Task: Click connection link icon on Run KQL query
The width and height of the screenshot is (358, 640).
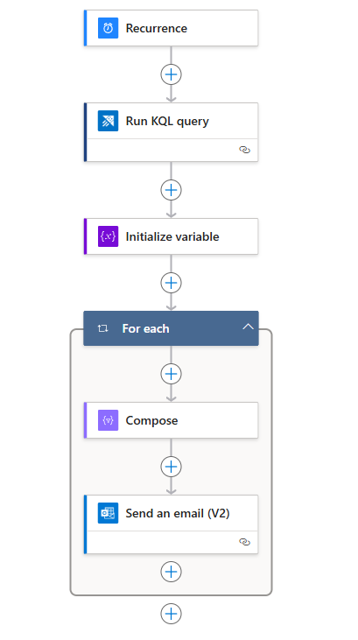Action: pos(244,150)
